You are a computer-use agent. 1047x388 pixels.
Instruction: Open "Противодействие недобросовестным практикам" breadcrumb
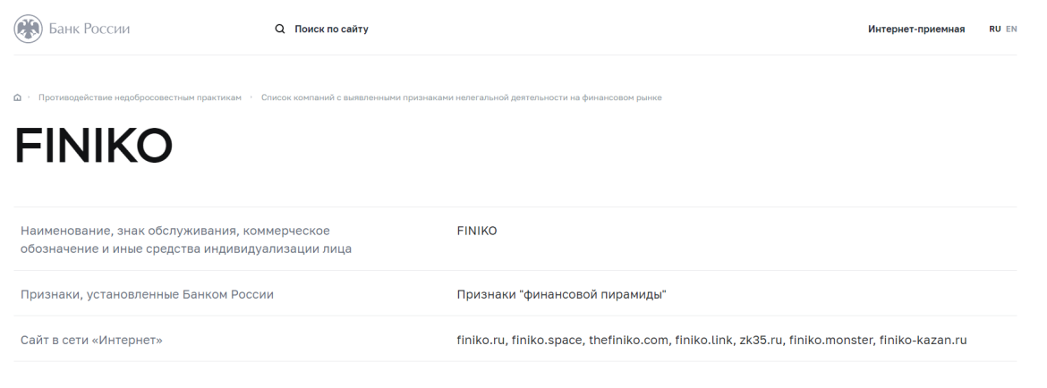pyautogui.click(x=140, y=97)
